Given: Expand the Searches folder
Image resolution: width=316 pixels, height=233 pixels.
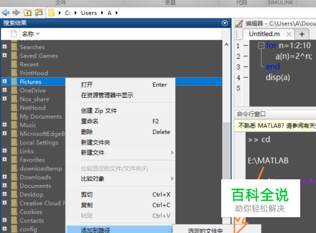Looking at the screenshot, I should 4,47.
